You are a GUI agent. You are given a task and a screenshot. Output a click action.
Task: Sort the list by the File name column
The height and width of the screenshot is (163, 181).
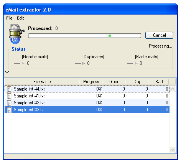pos(42,82)
